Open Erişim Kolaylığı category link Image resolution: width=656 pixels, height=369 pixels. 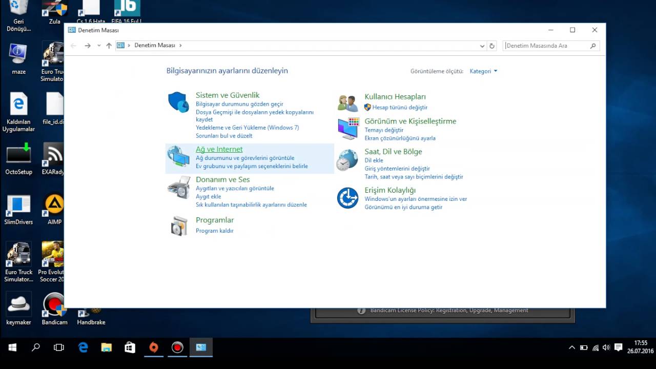[390, 190]
